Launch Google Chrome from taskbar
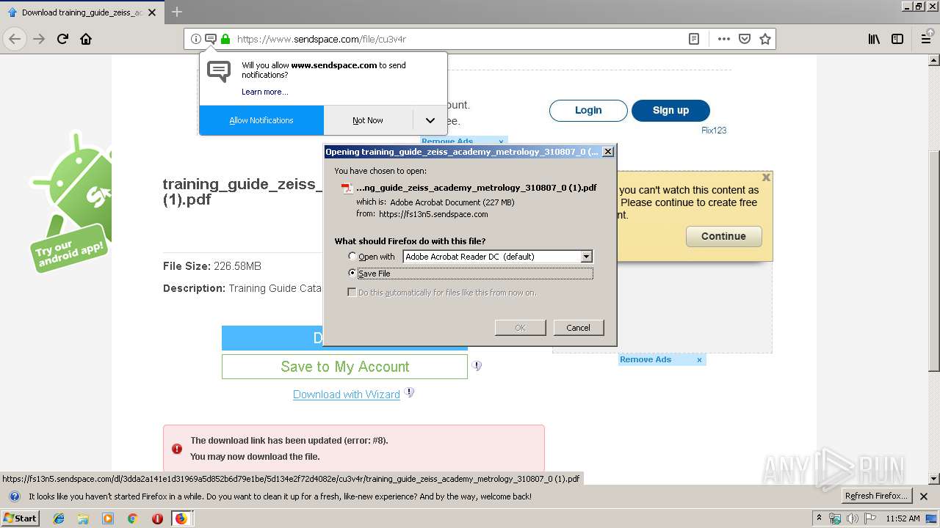 (132, 518)
